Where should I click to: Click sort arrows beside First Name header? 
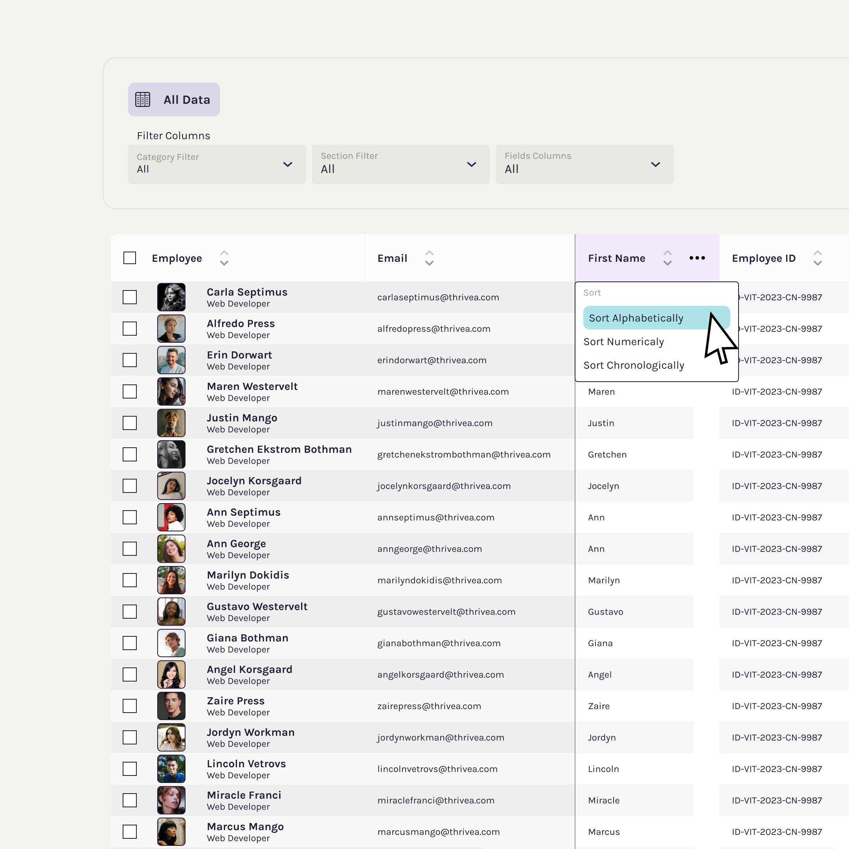click(667, 258)
